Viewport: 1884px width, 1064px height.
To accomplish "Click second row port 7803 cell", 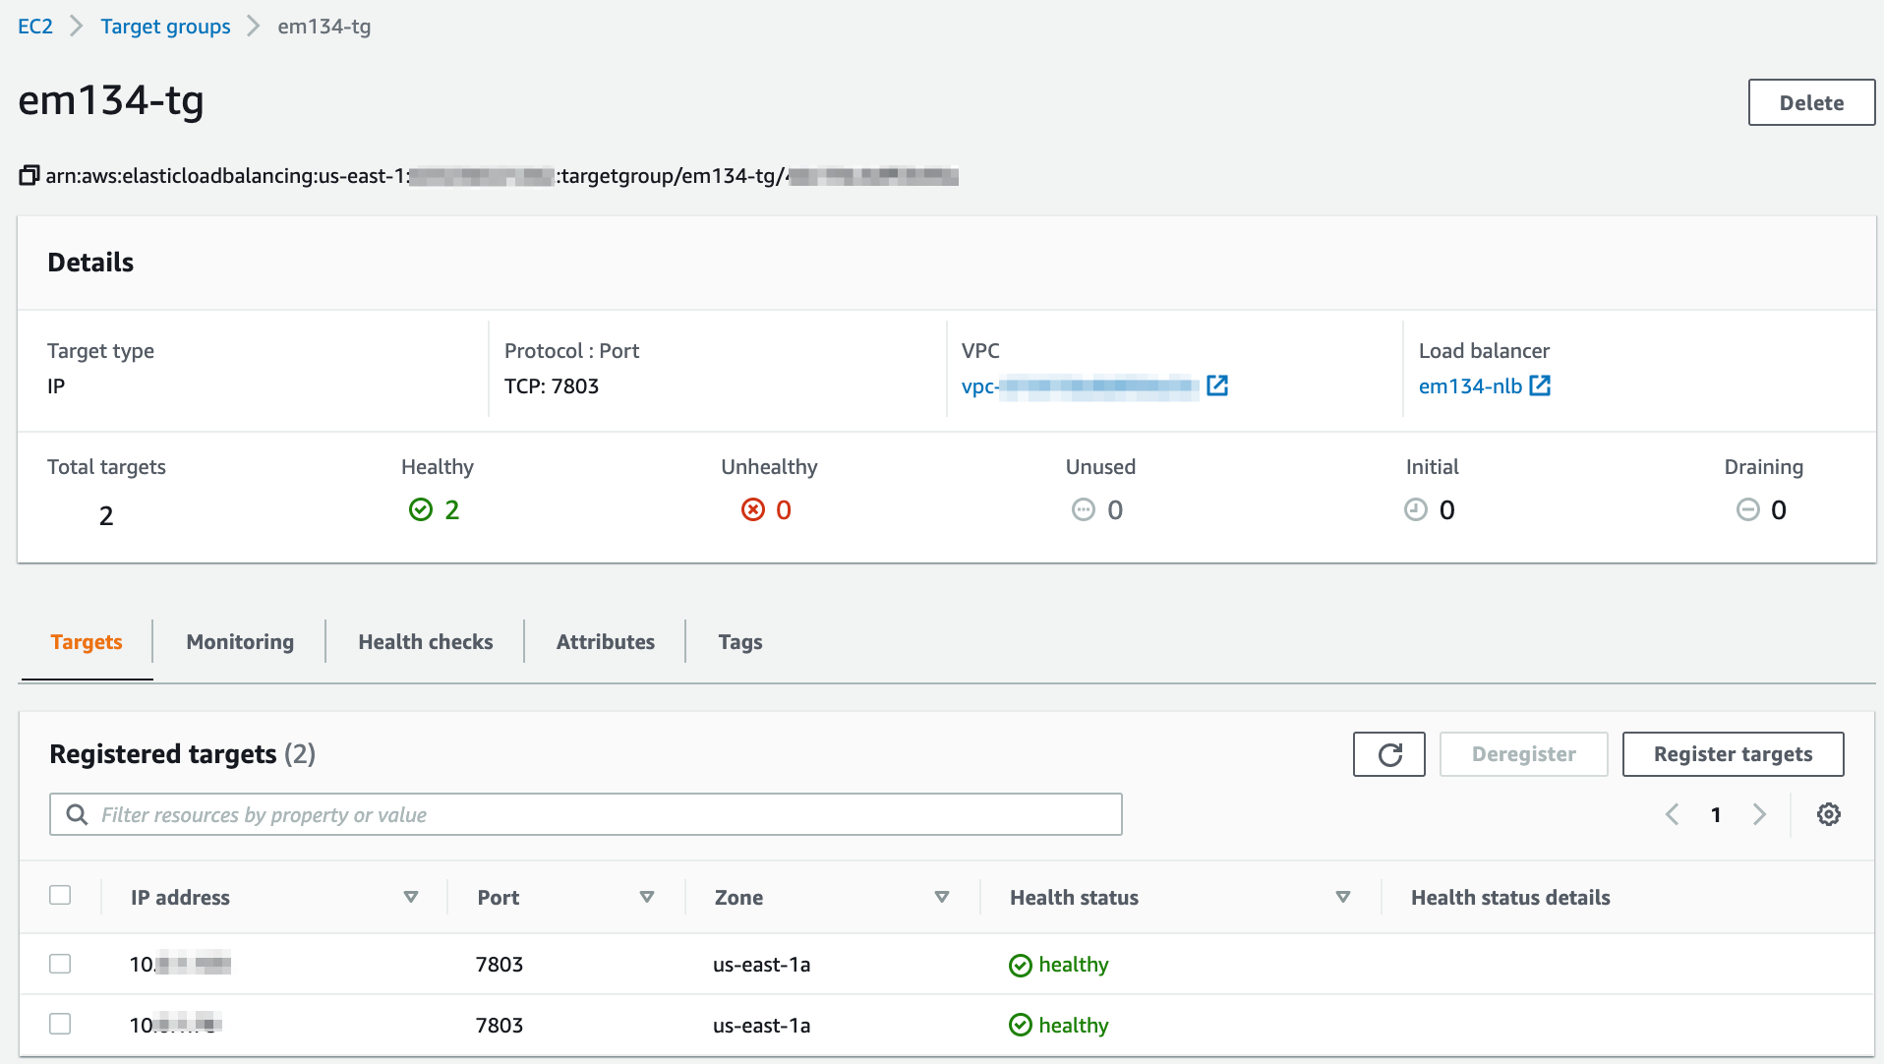I will 500,1026.
